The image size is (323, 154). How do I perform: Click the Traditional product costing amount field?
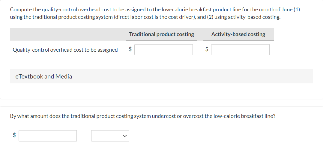click(x=163, y=50)
